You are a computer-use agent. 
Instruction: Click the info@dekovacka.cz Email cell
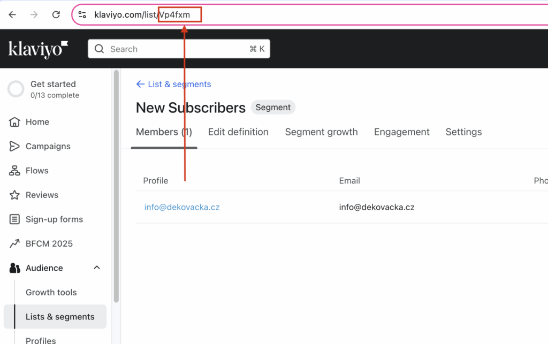377,207
